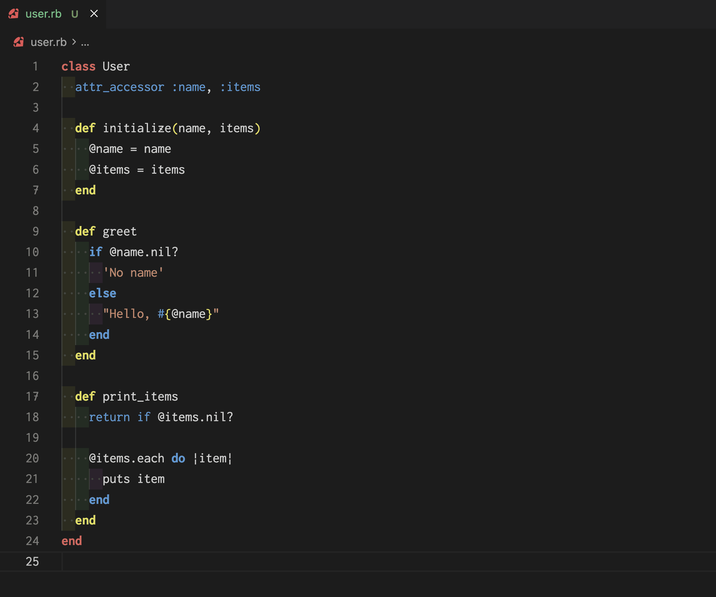Click the 'No name' string literal
Viewport: 716px width, 597px height.
click(133, 273)
